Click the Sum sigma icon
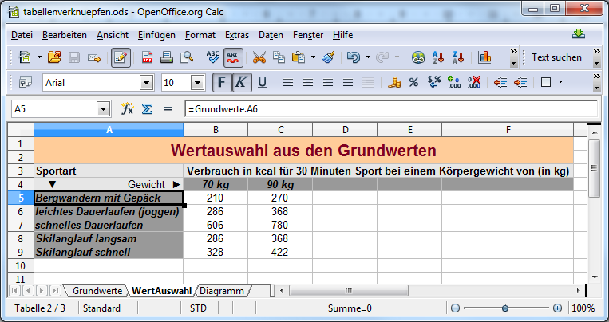Screen dimensions: 609x322 [147, 108]
